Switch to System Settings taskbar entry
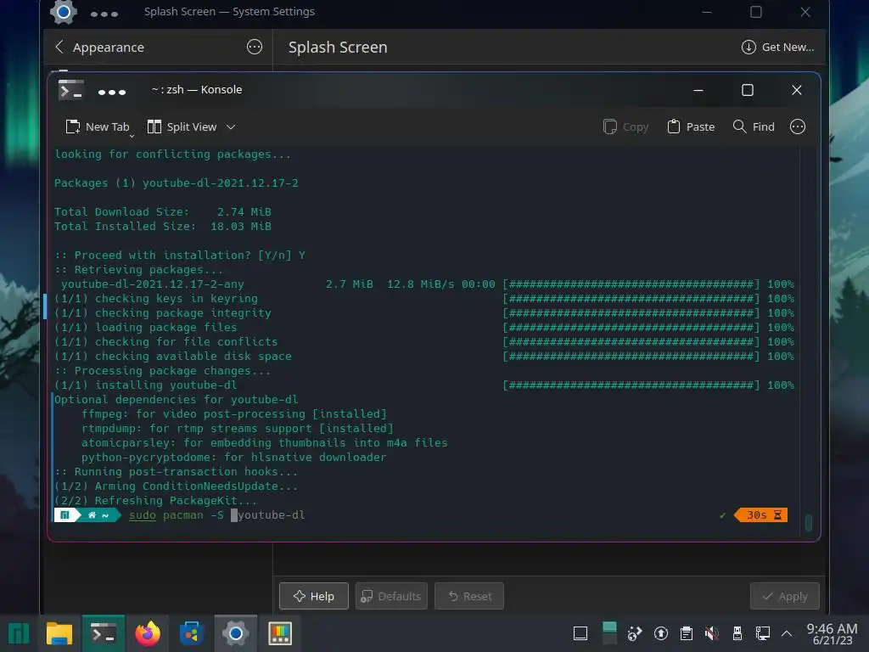Viewport: 869px width, 652px height. pyautogui.click(x=236, y=633)
